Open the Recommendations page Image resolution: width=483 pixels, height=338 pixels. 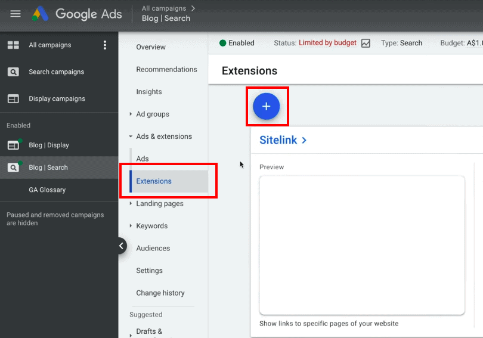[x=166, y=69]
